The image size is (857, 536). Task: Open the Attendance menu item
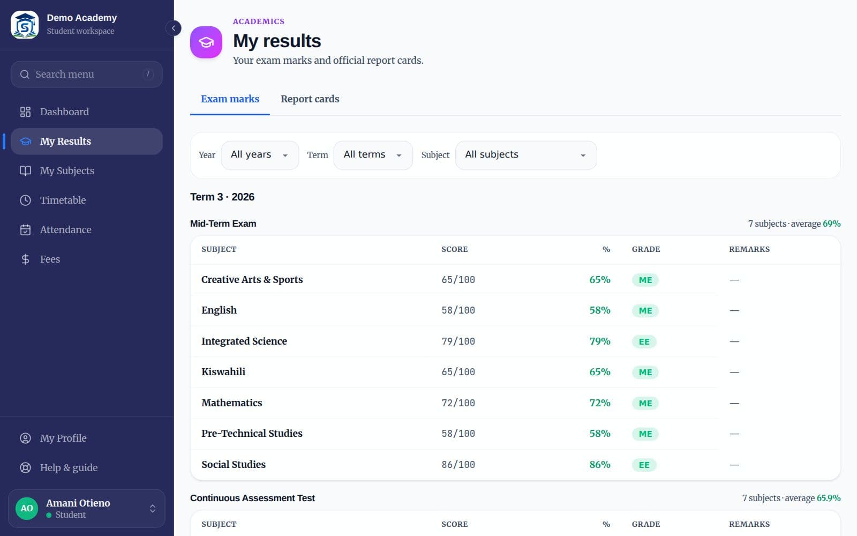tap(87, 229)
